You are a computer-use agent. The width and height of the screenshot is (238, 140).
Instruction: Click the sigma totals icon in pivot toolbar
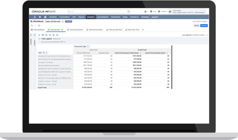coord(39,35)
